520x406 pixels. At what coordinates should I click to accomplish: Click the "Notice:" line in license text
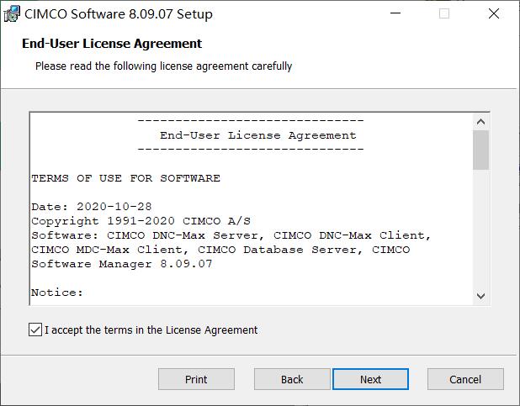(x=57, y=293)
